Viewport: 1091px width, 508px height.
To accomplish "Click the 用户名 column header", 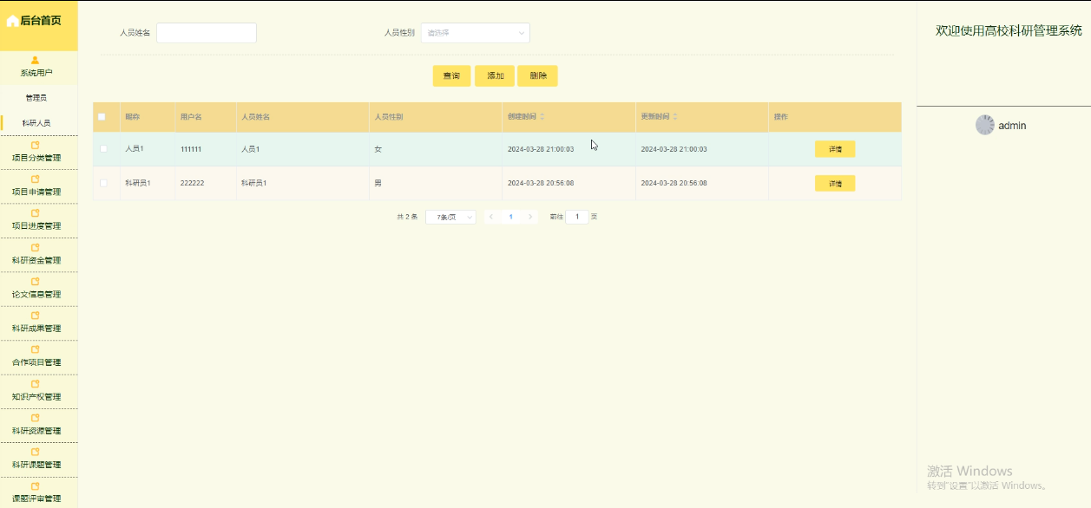I will 191,117.
